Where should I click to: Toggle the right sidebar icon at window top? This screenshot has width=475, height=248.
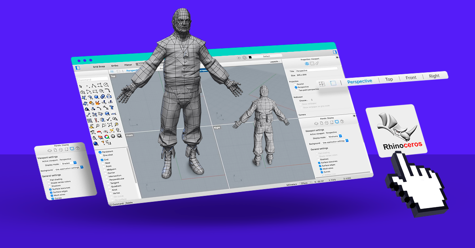click(x=335, y=52)
